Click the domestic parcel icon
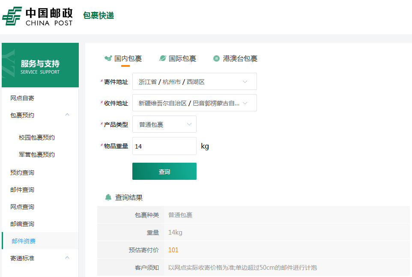 [x=108, y=59]
